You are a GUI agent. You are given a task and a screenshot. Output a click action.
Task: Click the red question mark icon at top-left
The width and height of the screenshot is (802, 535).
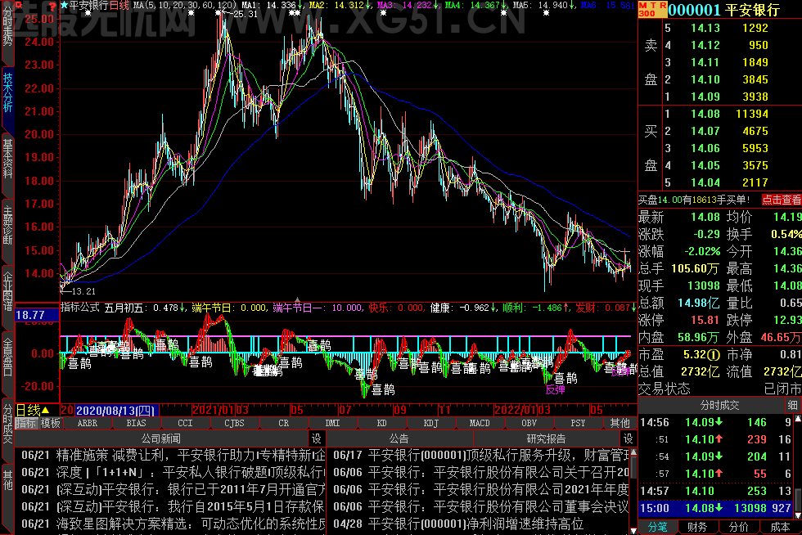pos(52,6)
